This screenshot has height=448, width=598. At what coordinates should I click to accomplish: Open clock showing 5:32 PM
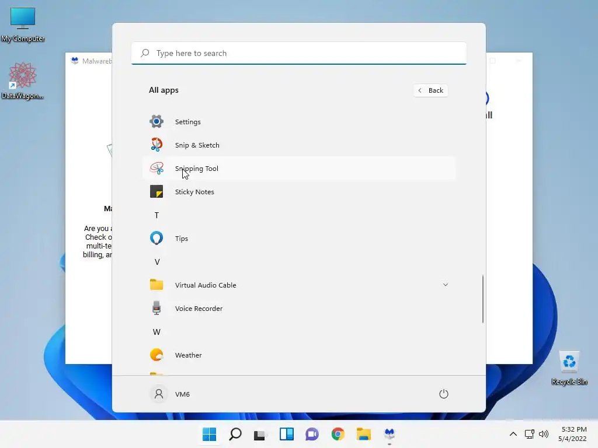(572, 434)
